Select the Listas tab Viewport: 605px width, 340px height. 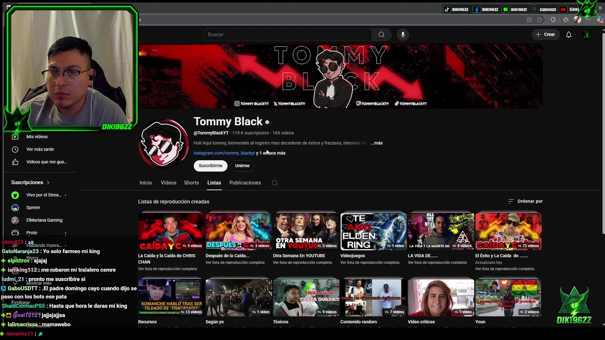[x=214, y=183]
